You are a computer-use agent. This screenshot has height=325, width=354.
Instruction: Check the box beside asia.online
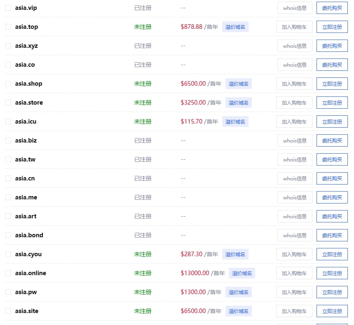[8, 273]
